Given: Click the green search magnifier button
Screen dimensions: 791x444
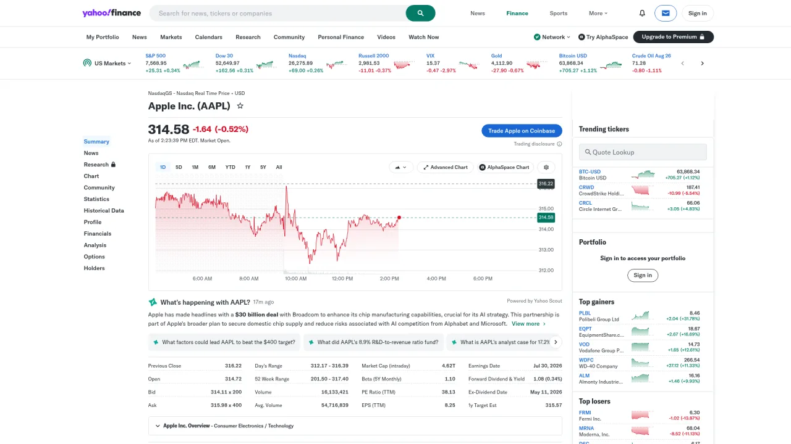Looking at the screenshot, I should click(x=420, y=13).
